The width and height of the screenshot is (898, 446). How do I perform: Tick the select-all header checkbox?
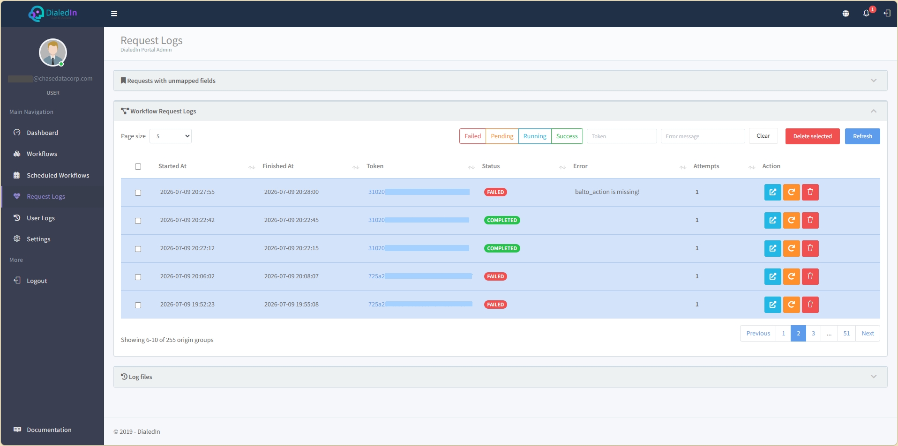(138, 166)
